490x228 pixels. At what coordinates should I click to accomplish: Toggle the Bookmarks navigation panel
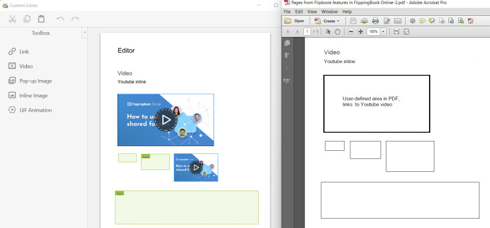[x=287, y=56]
